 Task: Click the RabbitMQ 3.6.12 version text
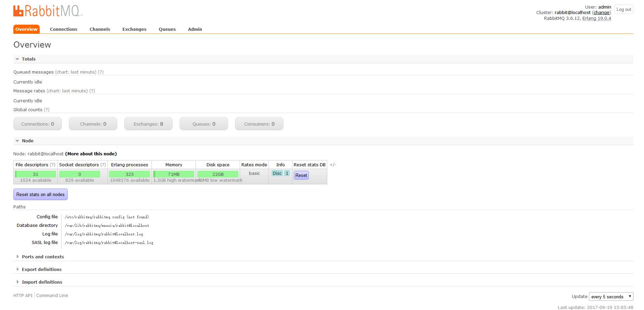pos(562,18)
